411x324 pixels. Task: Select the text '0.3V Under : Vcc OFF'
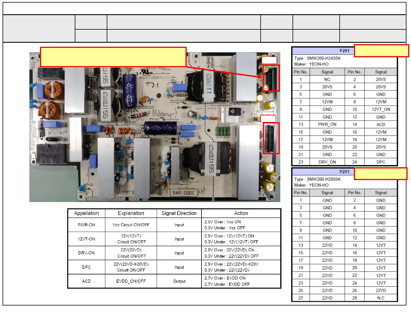[225, 228]
